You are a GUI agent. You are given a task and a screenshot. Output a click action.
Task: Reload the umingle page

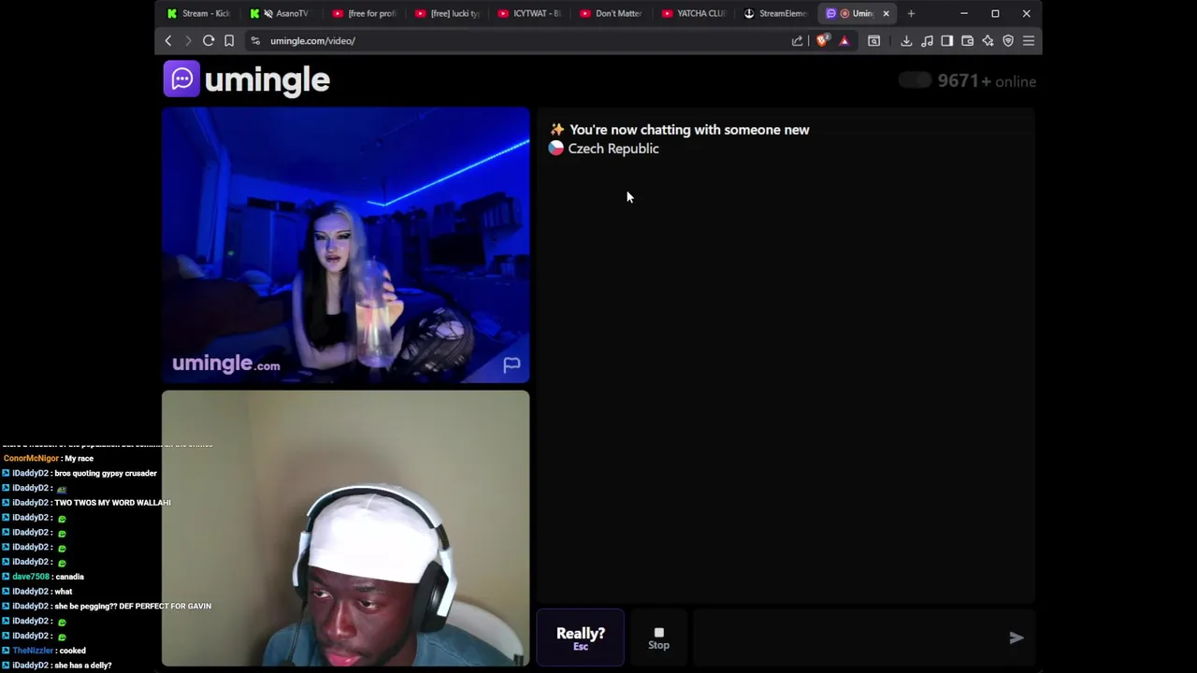[209, 41]
